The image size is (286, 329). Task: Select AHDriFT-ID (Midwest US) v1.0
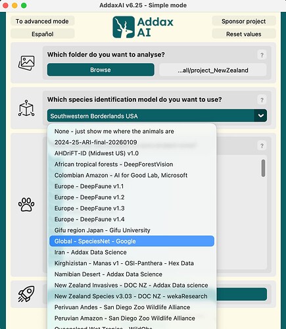(131, 153)
